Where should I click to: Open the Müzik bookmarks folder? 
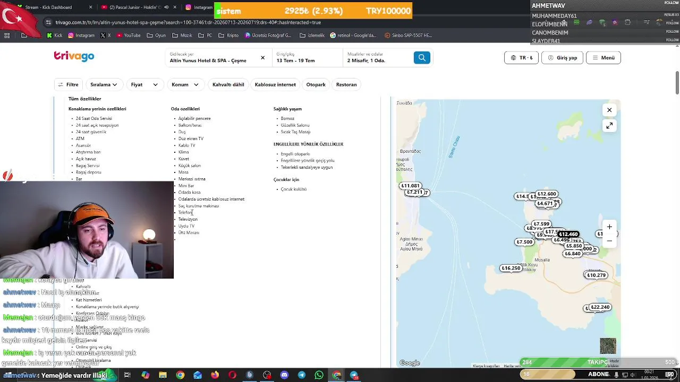[182, 36]
